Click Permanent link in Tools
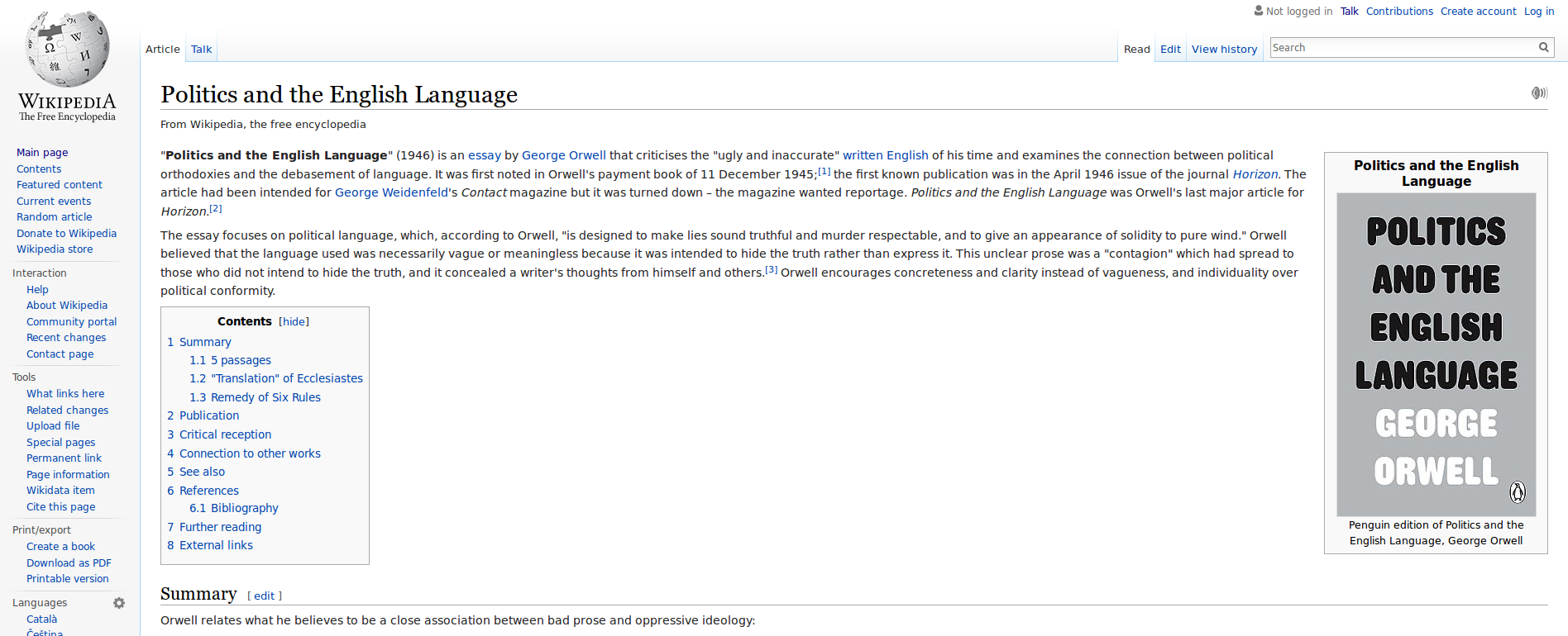Screen dimensions: 1568x636 [64, 458]
